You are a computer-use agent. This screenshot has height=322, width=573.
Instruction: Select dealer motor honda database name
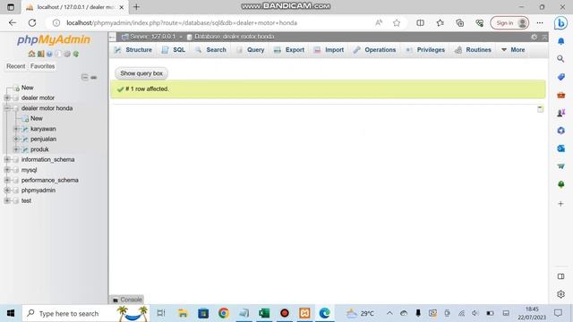47,108
